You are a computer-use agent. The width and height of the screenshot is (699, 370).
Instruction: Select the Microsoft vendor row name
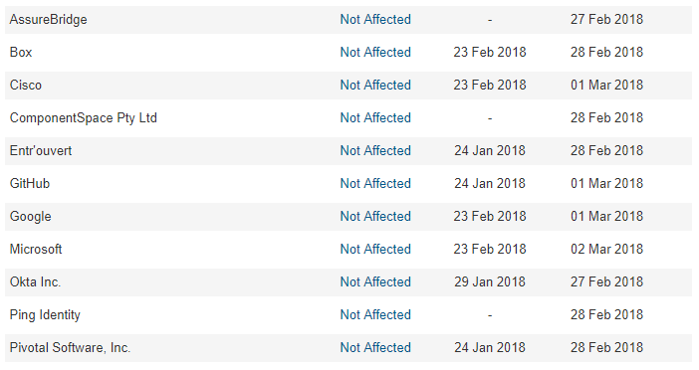point(36,250)
